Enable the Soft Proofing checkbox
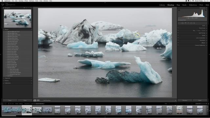This screenshot has width=210, height=118. pyautogui.click(x=42, y=101)
